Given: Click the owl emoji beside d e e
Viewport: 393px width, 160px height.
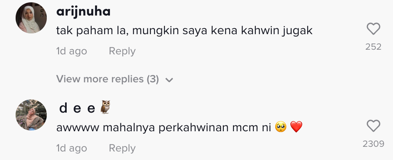Looking at the screenshot, I should click(x=105, y=108).
